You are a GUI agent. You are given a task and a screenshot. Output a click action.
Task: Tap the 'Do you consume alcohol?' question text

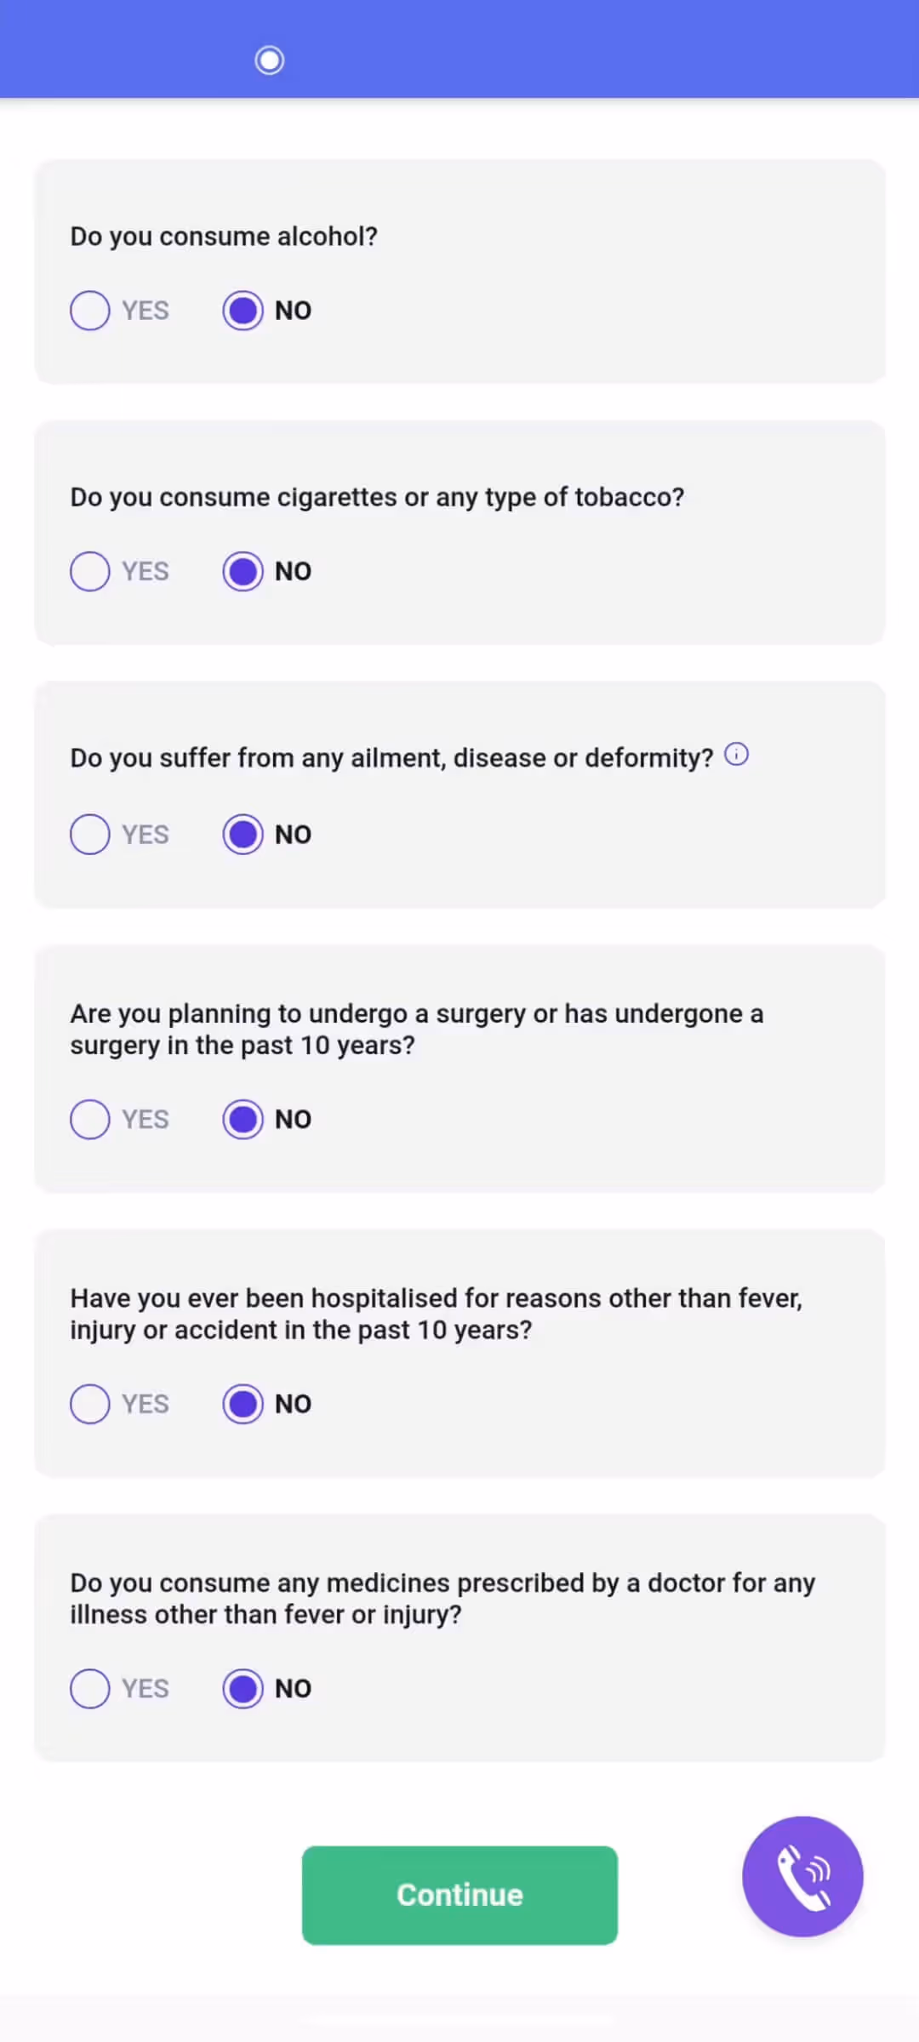point(224,237)
